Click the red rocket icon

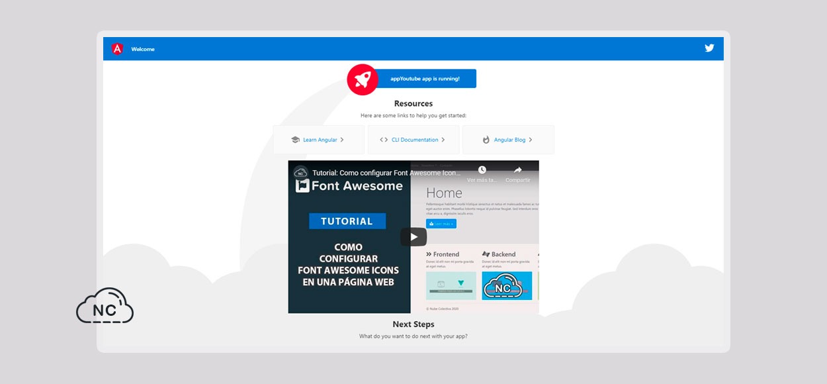click(363, 79)
